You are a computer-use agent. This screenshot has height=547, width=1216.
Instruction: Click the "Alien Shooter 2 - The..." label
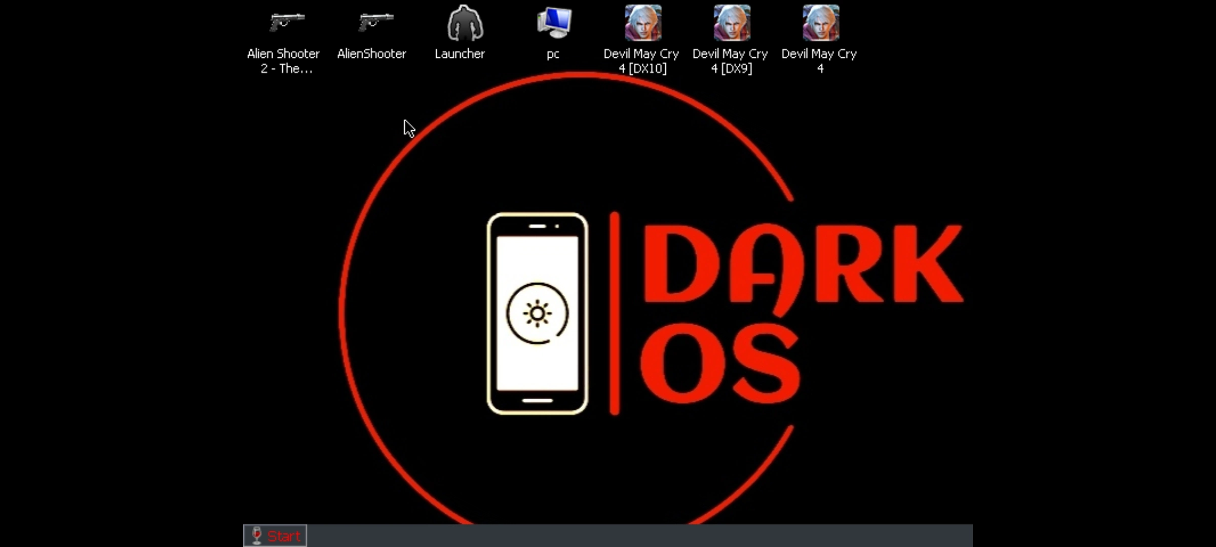(284, 61)
